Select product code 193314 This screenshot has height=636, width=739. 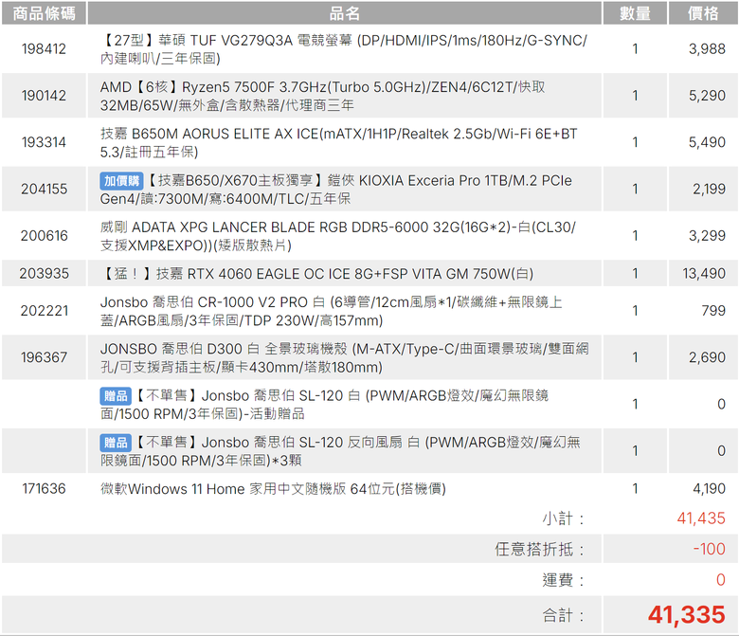44,142
